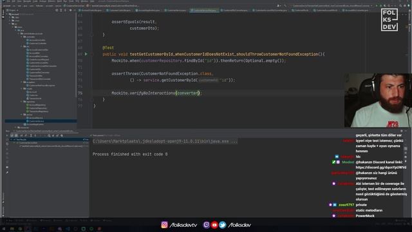Open the Navigate menu
Viewport: 412px width, 232px height.
(27, 1)
